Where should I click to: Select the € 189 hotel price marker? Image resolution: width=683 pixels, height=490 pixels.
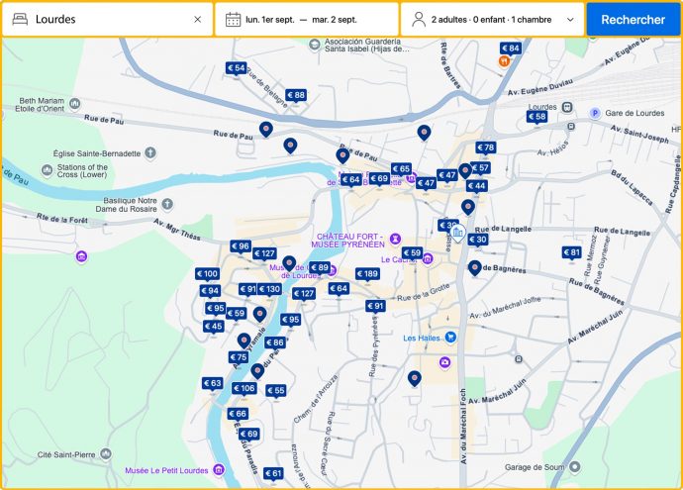click(366, 274)
